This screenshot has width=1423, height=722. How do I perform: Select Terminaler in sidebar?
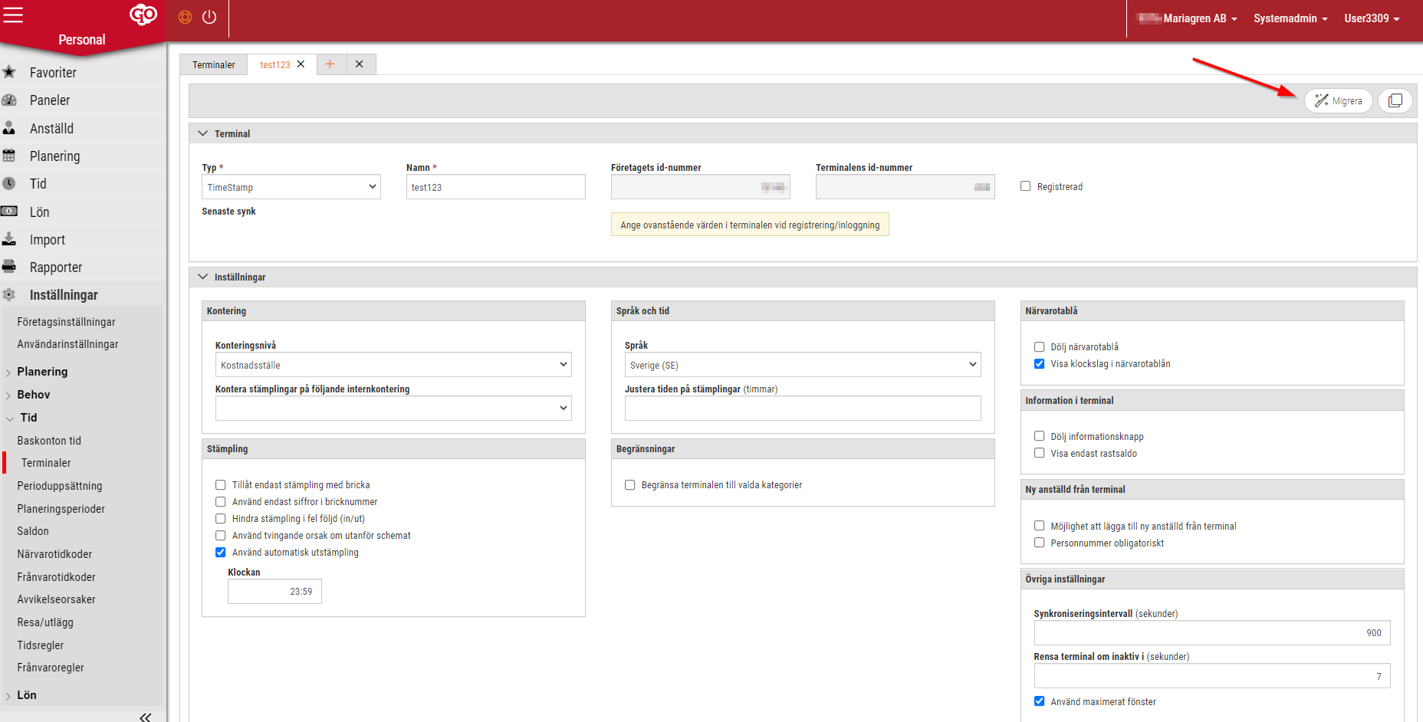pos(46,463)
